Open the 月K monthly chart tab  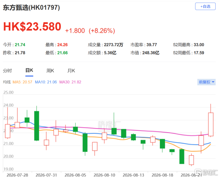click(71, 71)
